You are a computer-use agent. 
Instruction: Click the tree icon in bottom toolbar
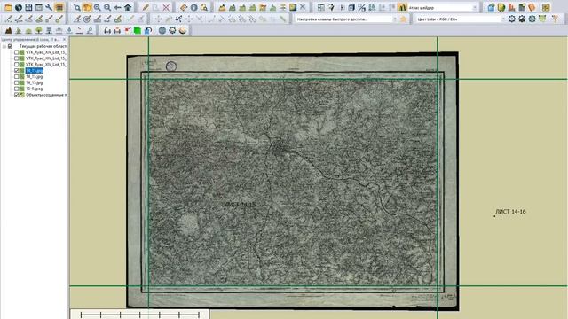click(39, 31)
